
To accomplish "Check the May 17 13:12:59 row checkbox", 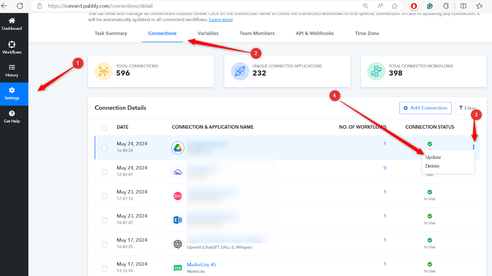I will click(104, 268).
